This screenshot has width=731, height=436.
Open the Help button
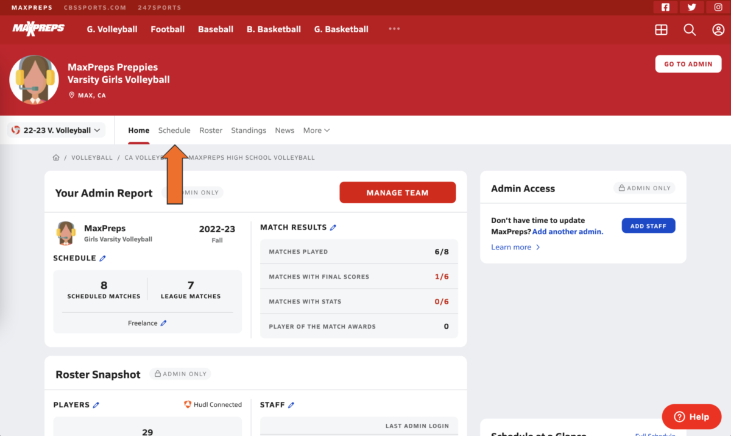[x=692, y=417]
